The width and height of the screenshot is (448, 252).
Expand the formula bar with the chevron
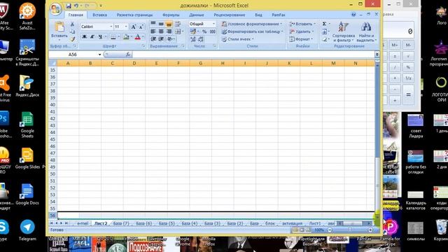tap(377, 55)
